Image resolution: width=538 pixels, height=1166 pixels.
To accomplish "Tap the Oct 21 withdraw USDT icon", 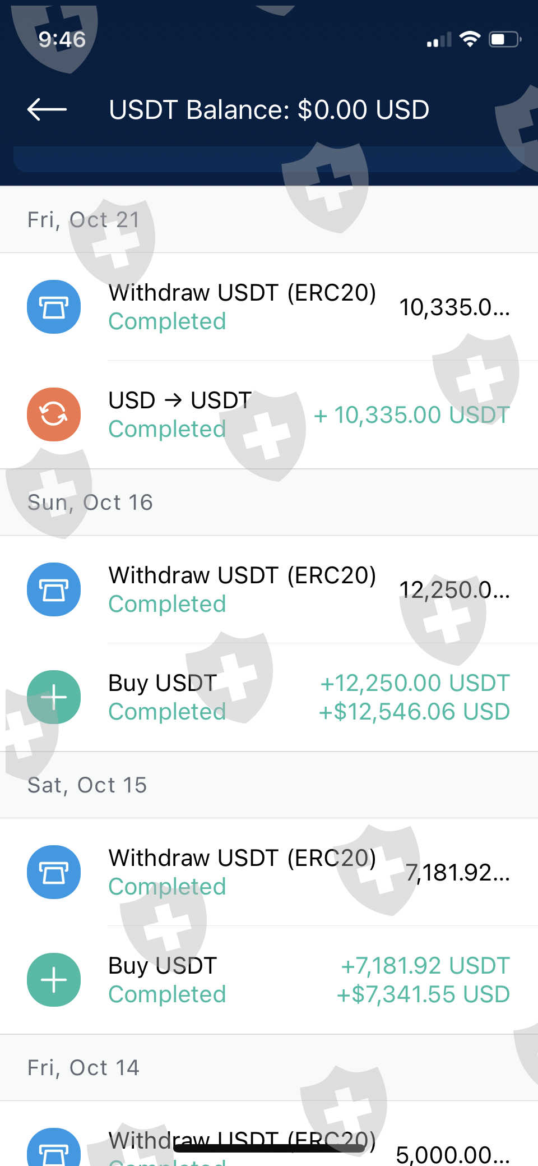I will tap(54, 307).
